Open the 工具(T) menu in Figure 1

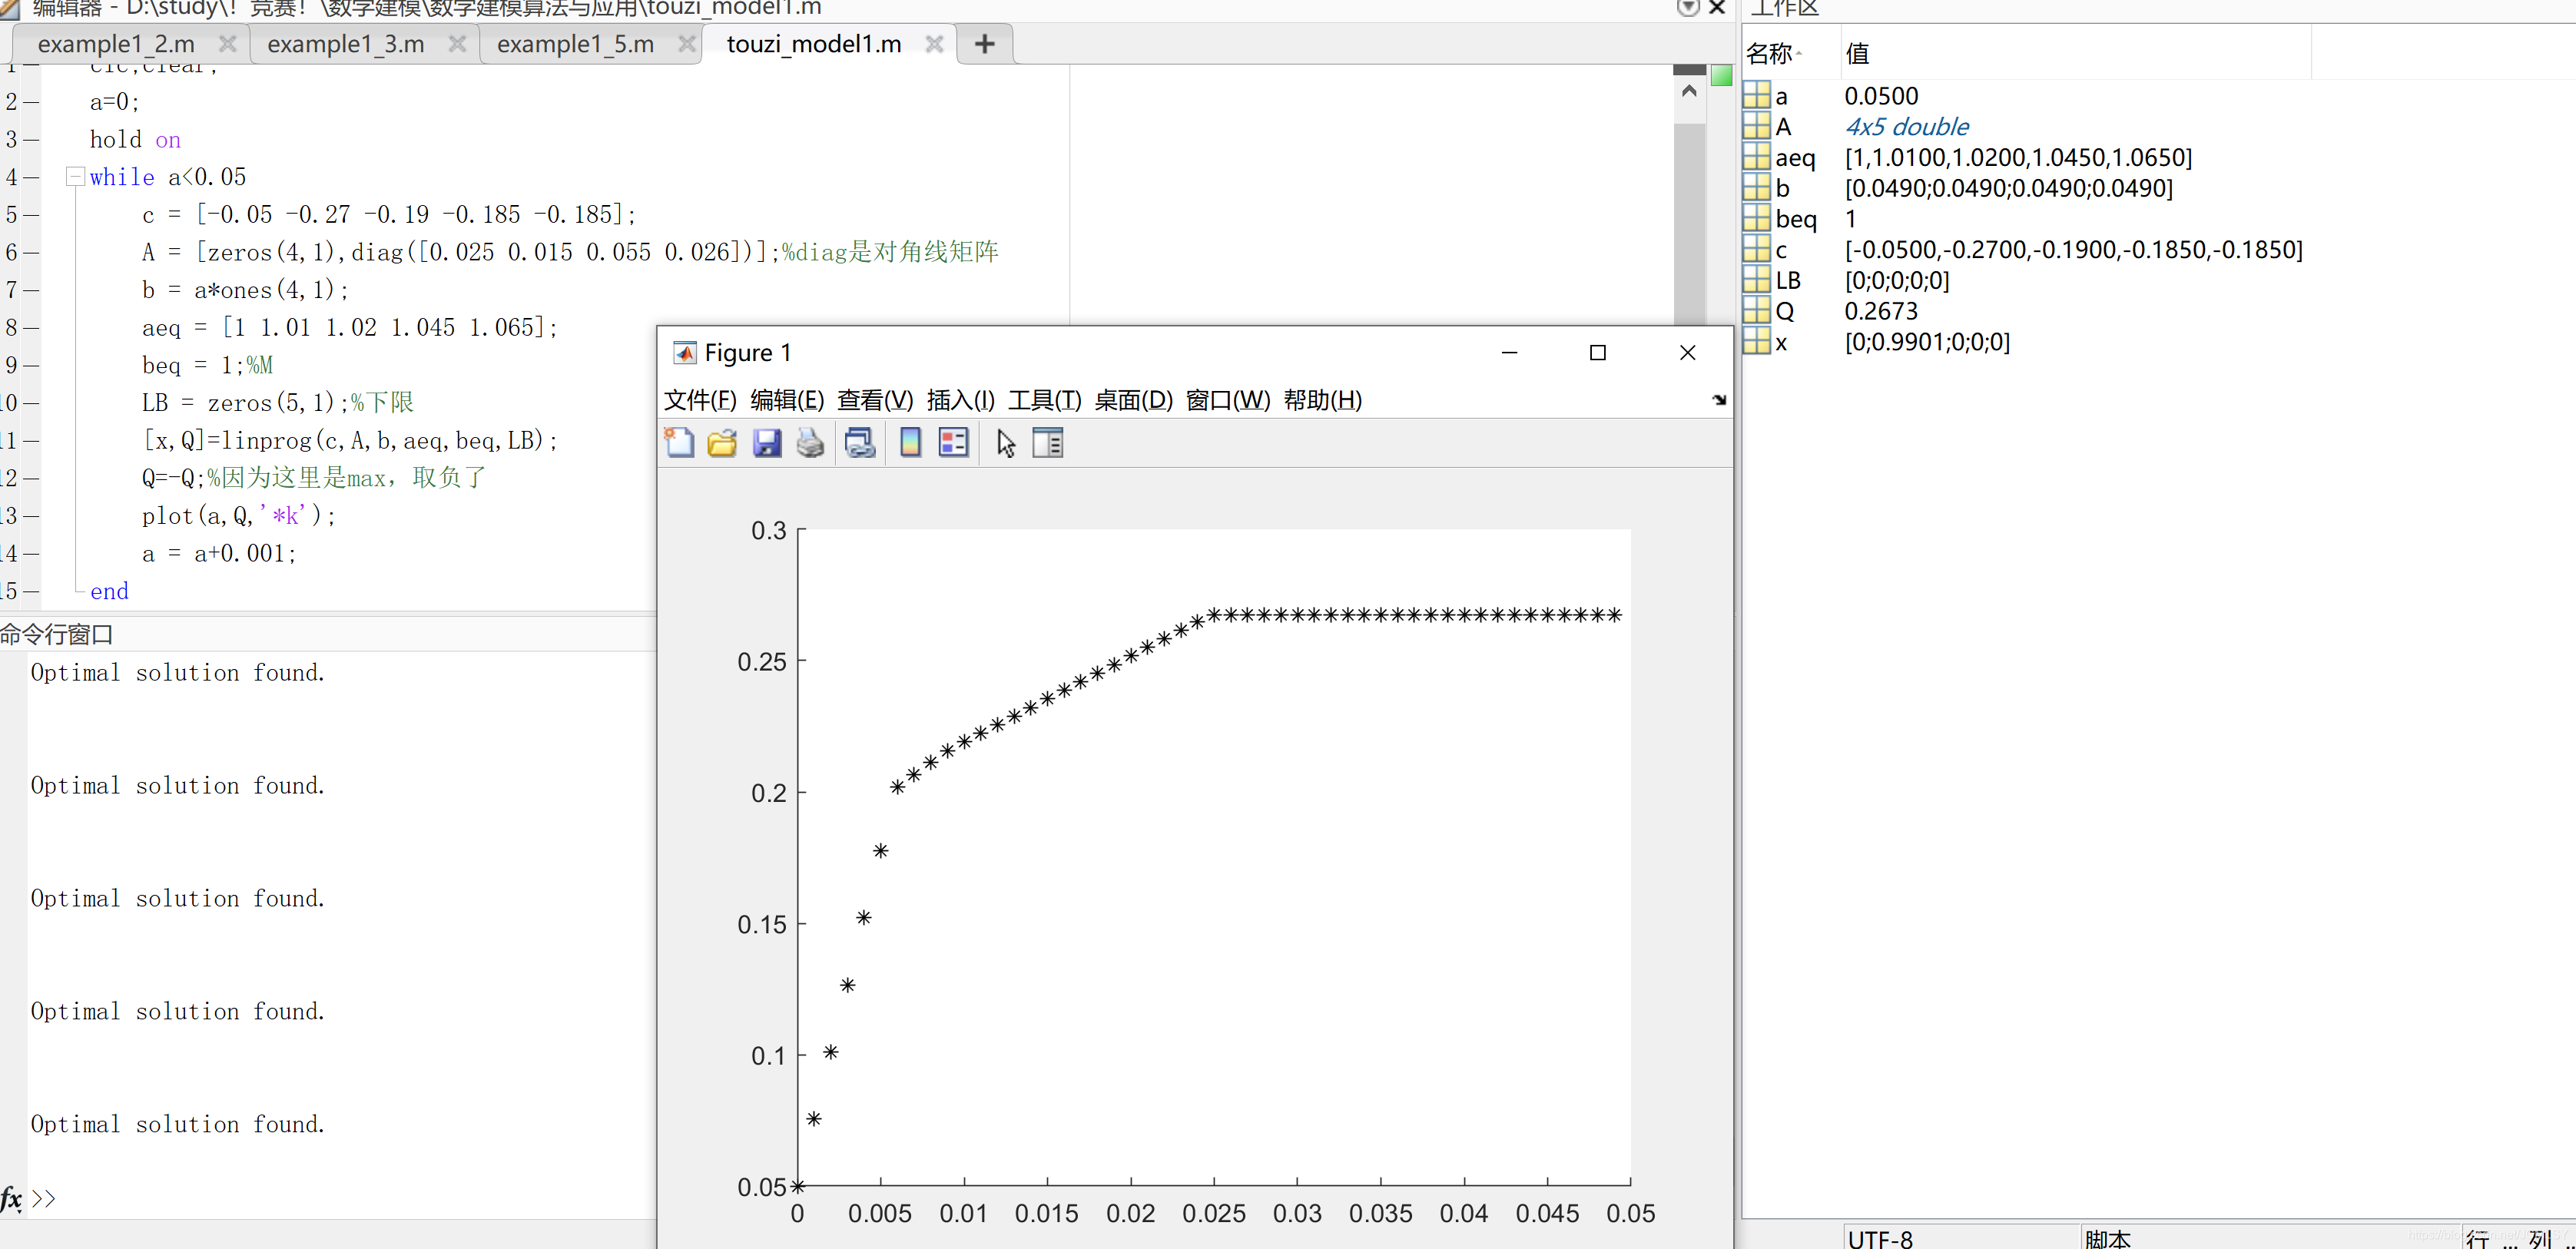click(x=1044, y=400)
